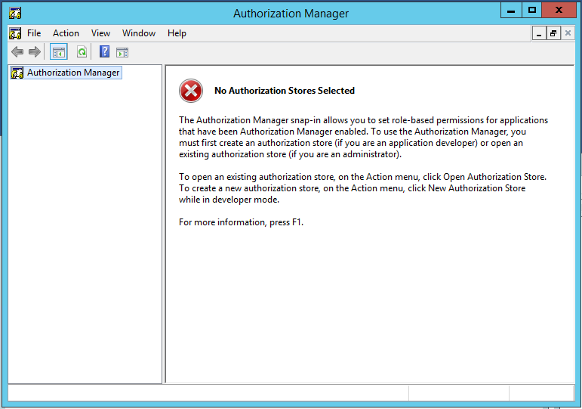582x409 pixels.
Task: Close the inner MMC child window
Action: pyautogui.click(x=568, y=33)
